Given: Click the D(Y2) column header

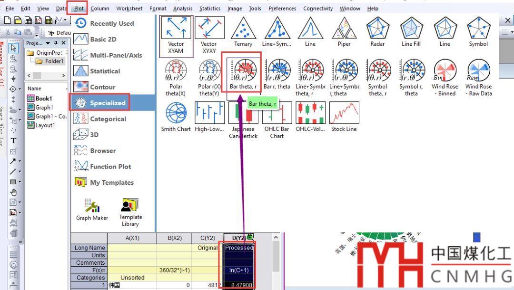Looking at the screenshot, I should coord(238,238).
